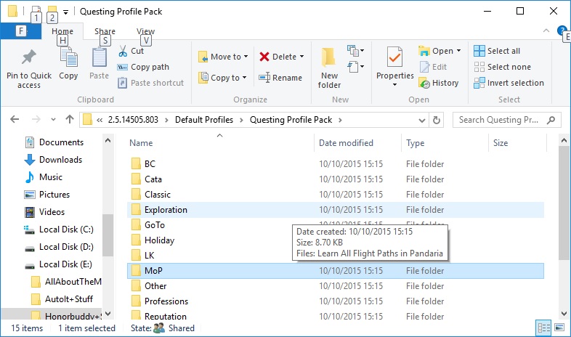Click the search magnifier icon

551,120
